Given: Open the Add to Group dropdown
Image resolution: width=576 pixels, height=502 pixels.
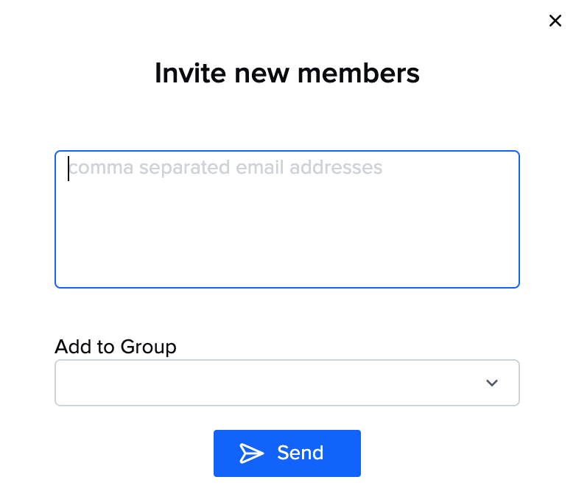Looking at the screenshot, I should 287,383.
